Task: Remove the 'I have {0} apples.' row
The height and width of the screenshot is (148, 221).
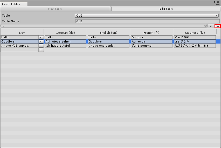Action: (x=41, y=46)
